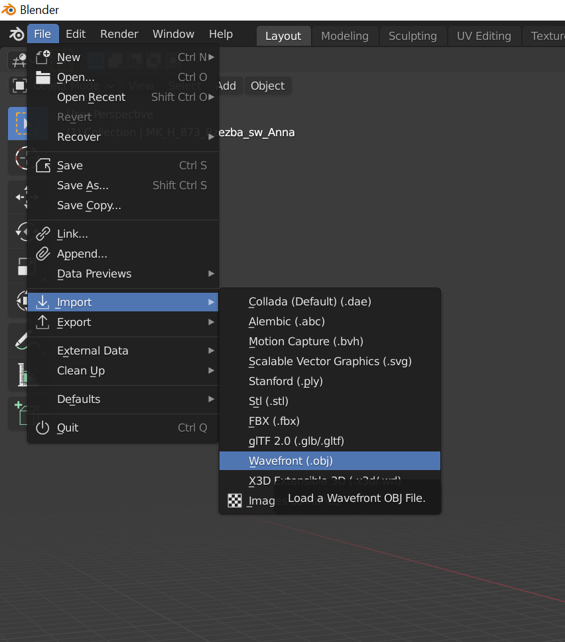Click Save As... in File menu
Image resolution: width=565 pixels, height=642 pixels.
pos(123,185)
